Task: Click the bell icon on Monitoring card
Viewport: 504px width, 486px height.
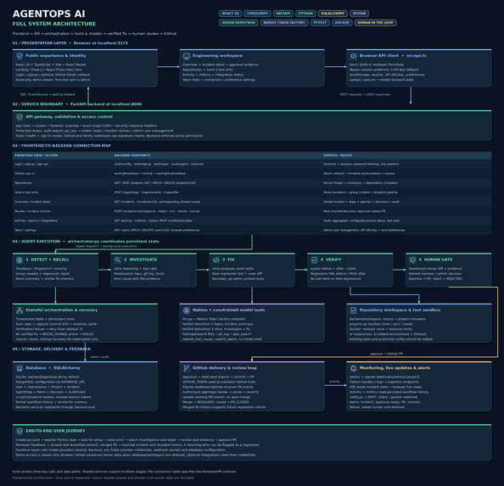Action: (353, 368)
